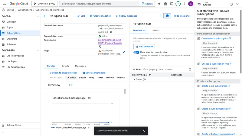The height and width of the screenshot is (136, 242).
Task: Select the 6 hours time range
Action: [x=82, y=78]
